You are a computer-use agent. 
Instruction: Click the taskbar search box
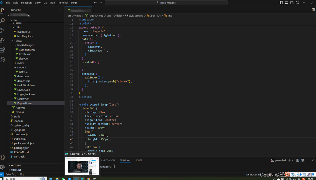point(25,179)
